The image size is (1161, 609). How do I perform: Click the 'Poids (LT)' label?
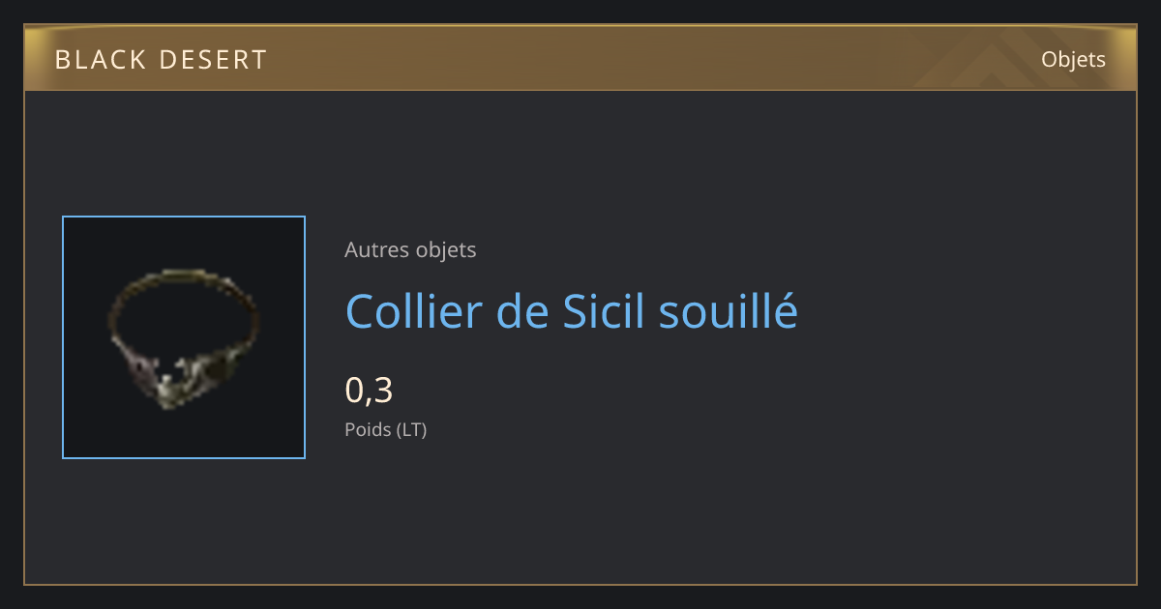[x=385, y=429]
